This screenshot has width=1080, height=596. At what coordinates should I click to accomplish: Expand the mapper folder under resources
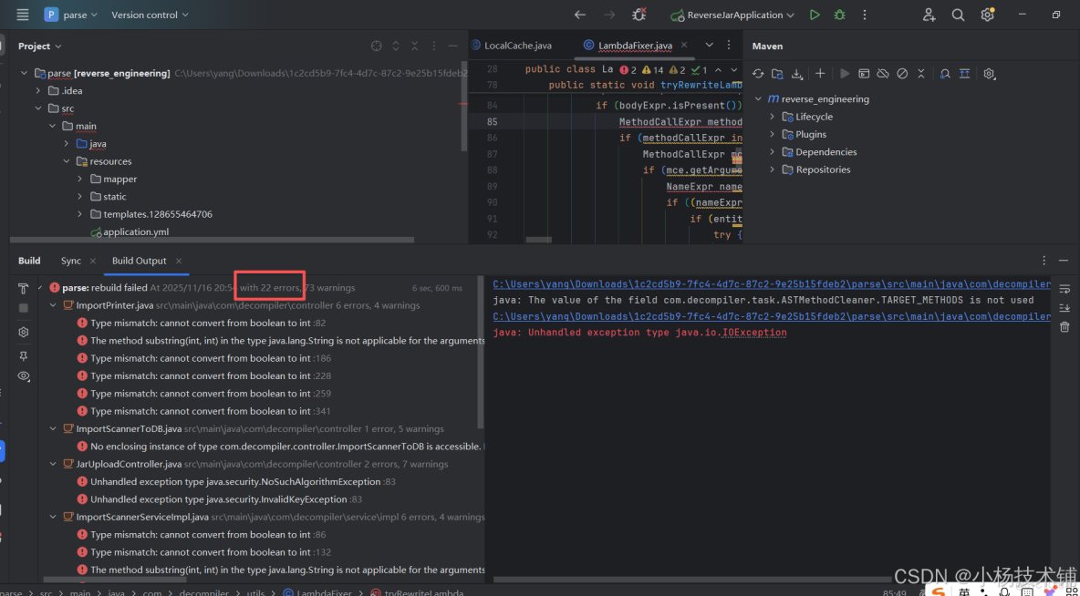(x=80, y=179)
